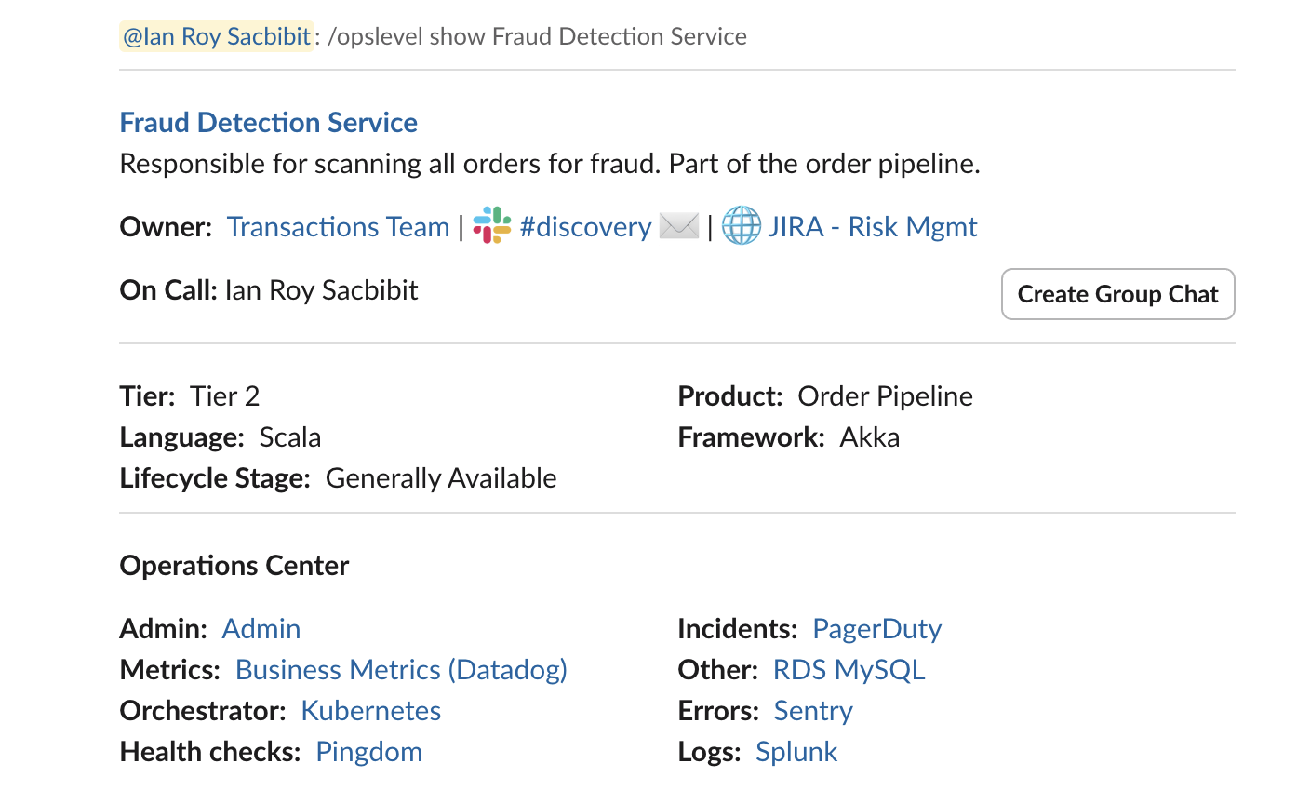Open the Transactions Team owner link

[x=339, y=227]
